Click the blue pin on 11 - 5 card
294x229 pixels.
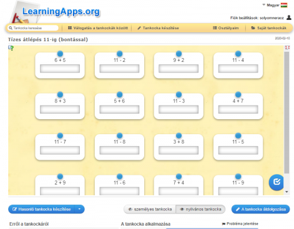[x=238, y=135]
